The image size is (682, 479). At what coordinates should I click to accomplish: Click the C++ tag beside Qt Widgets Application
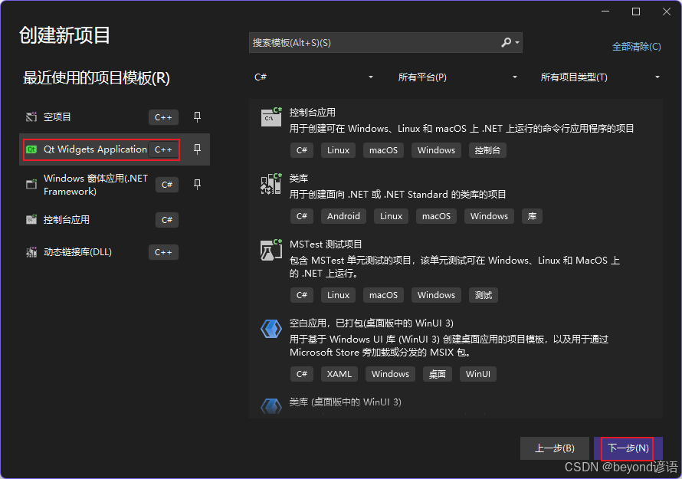point(163,149)
